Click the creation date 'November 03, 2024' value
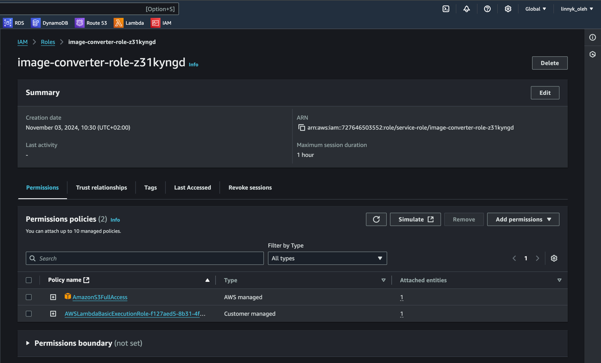The height and width of the screenshot is (363, 601). pos(78,127)
